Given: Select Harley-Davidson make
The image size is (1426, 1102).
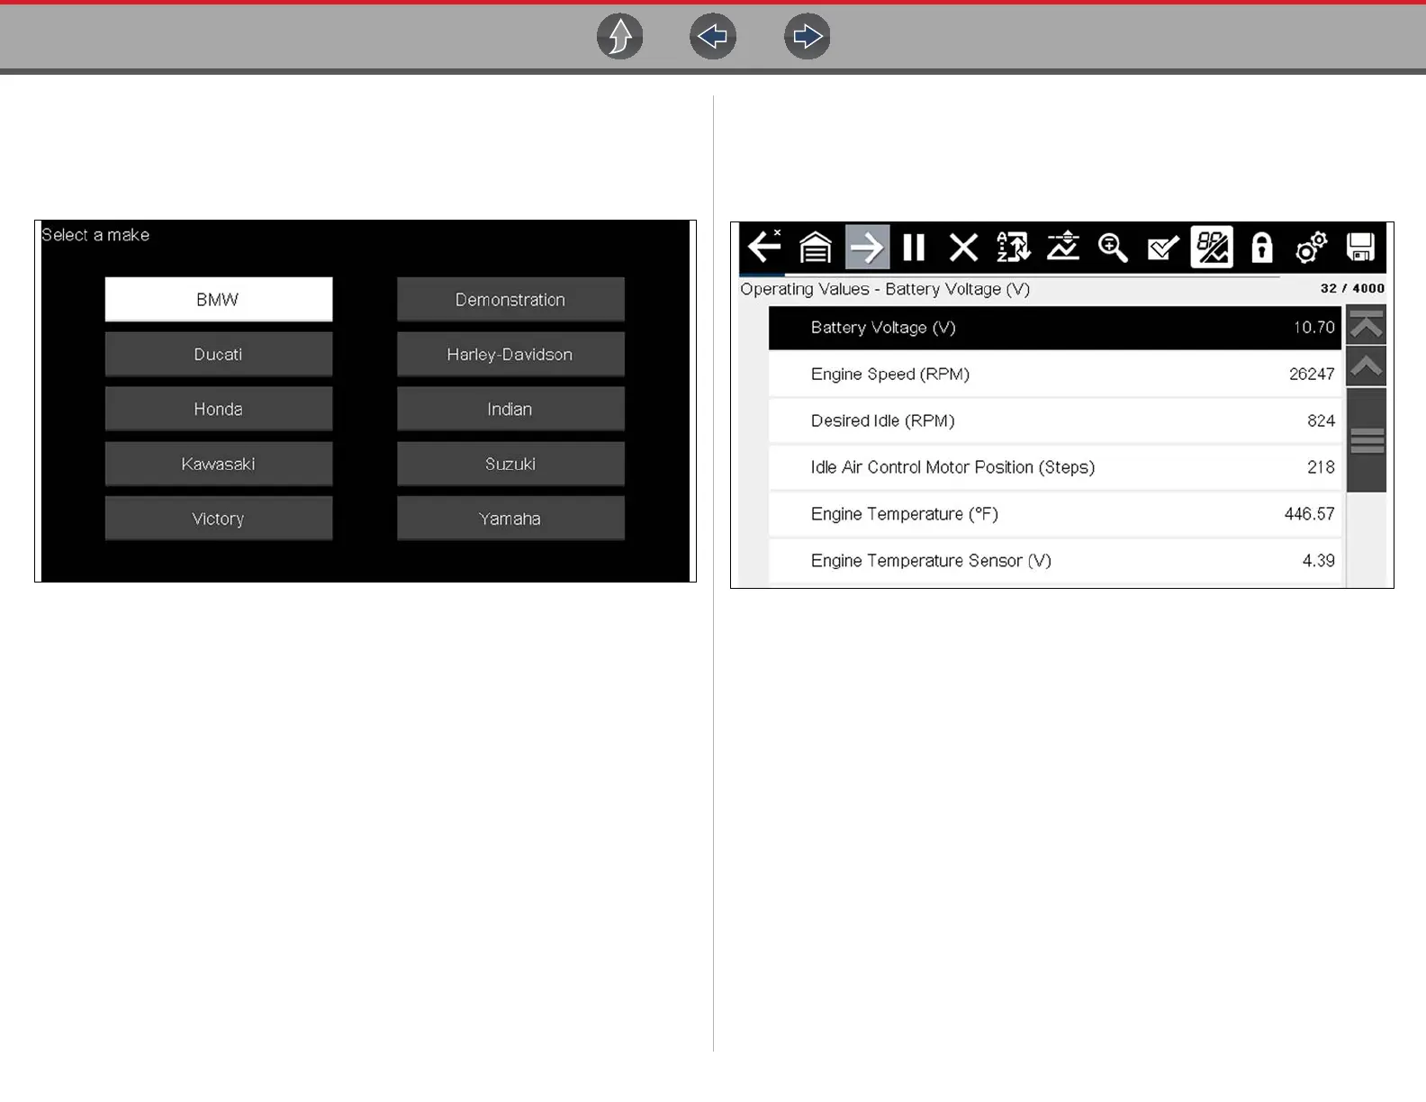Looking at the screenshot, I should point(510,355).
